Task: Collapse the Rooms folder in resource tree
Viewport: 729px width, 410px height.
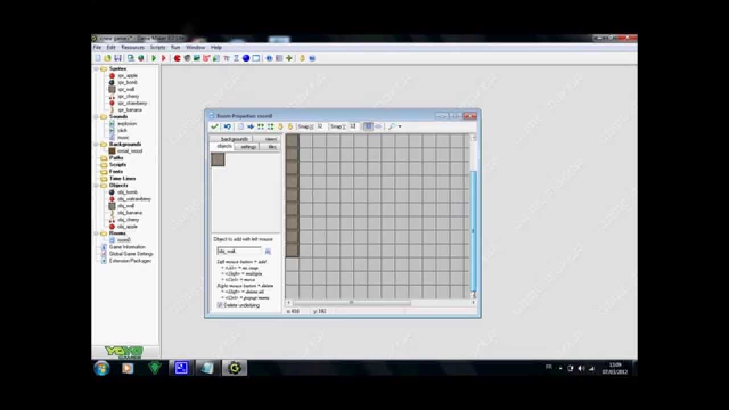Action: pyautogui.click(x=96, y=233)
